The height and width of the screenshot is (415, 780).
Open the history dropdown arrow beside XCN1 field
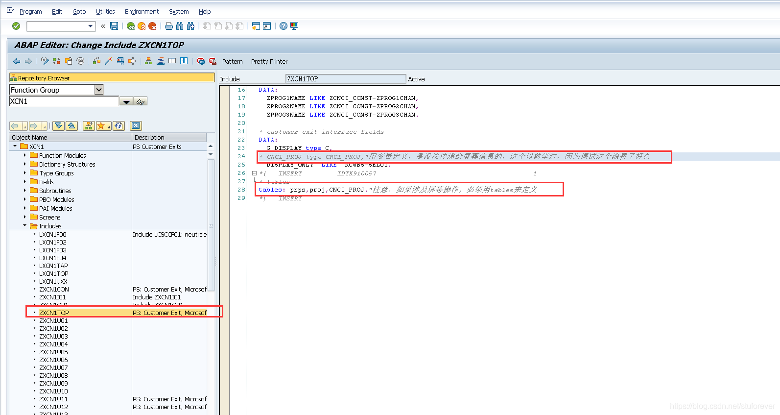point(126,101)
